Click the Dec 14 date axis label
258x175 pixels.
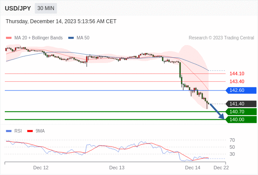[x=193, y=168]
